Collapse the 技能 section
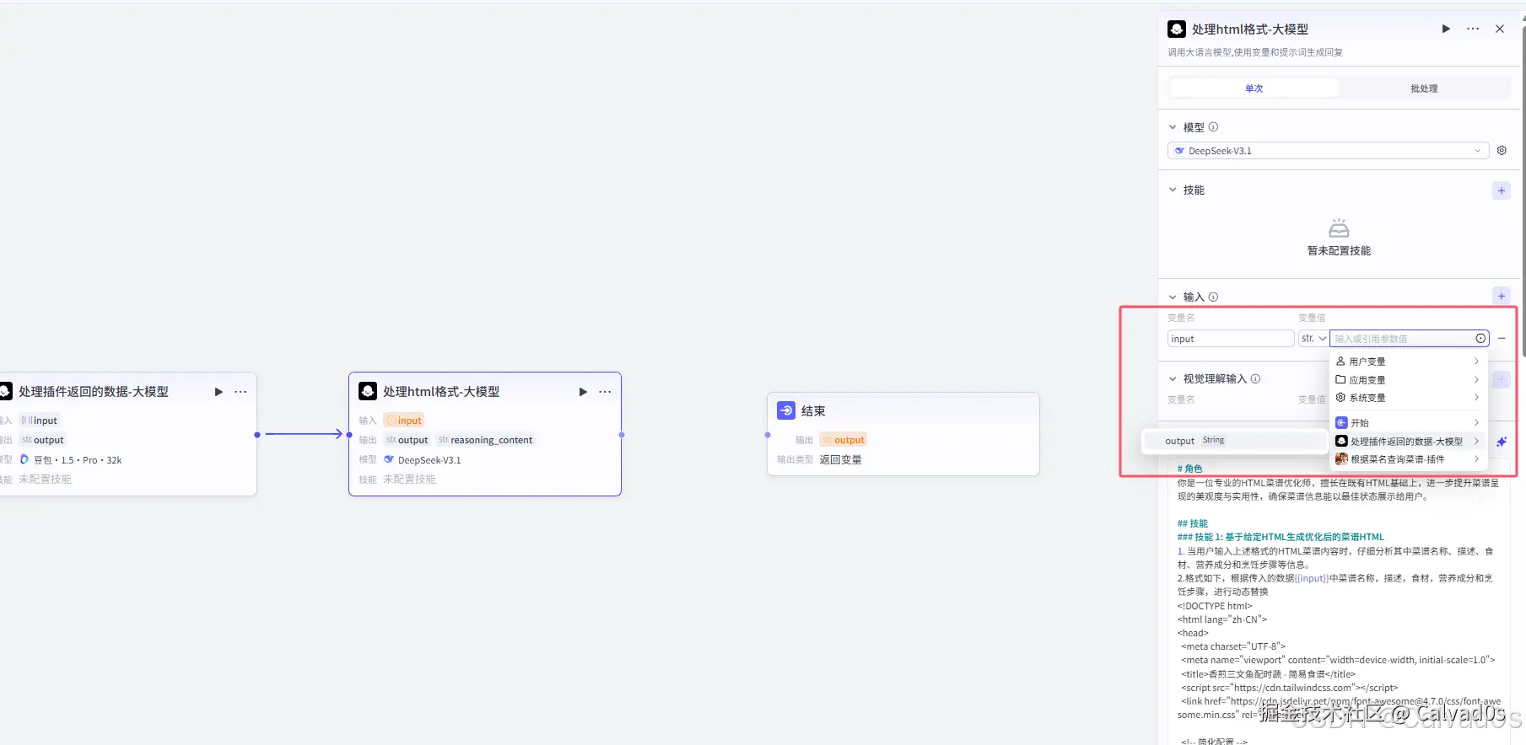This screenshot has width=1526, height=745. pyautogui.click(x=1173, y=190)
